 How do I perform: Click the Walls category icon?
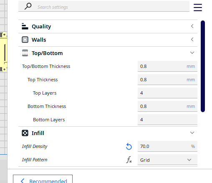pos(25,40)
